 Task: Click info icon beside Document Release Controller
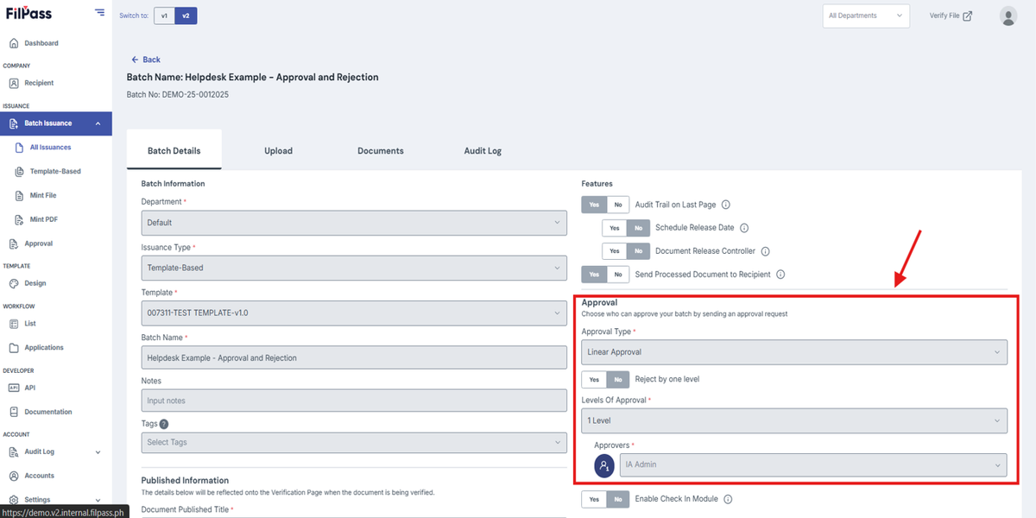[x=765, y=251]
